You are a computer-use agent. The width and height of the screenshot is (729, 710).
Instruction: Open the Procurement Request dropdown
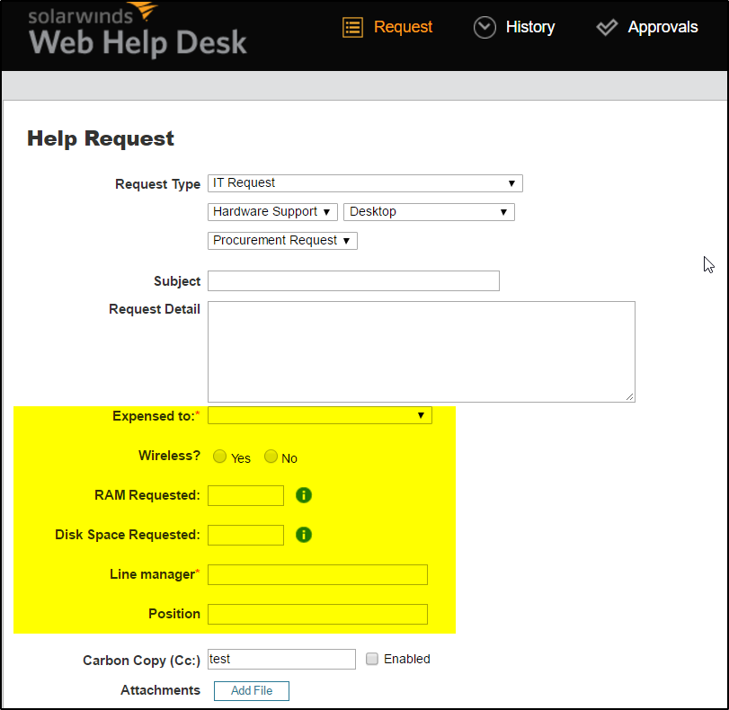point(281,240)
